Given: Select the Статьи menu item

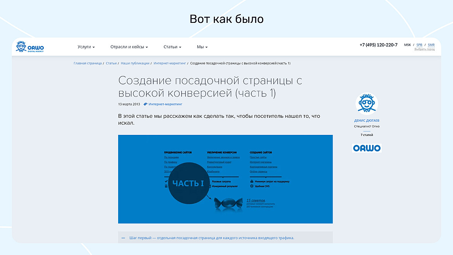Looking at the screenshot, I should click(170, 47).
